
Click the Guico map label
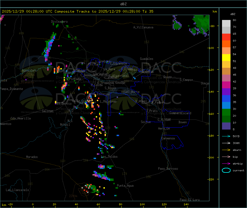pos(167,77)
